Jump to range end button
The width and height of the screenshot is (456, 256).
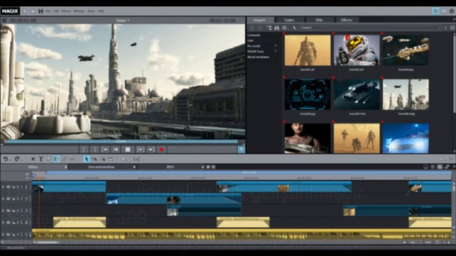(x=151, y=149)
